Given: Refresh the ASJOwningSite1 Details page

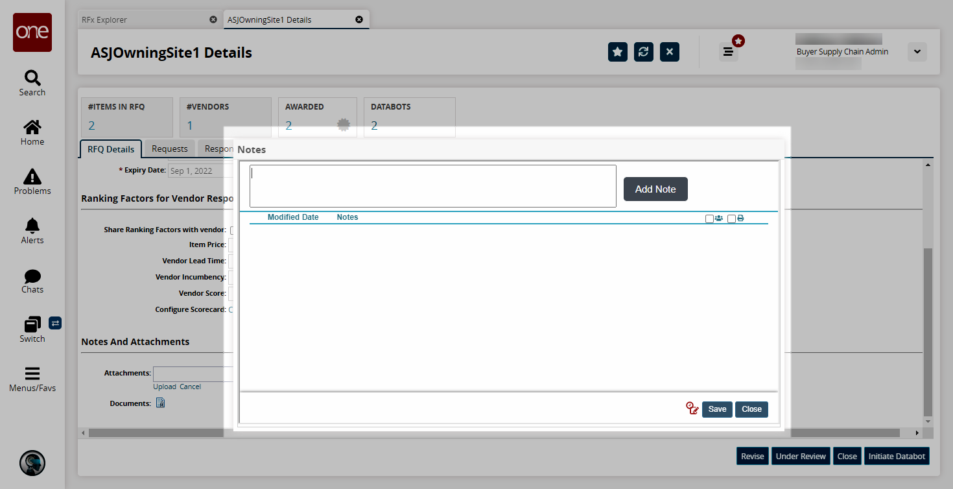Looking at the screenshot, I should click(644, 52).
